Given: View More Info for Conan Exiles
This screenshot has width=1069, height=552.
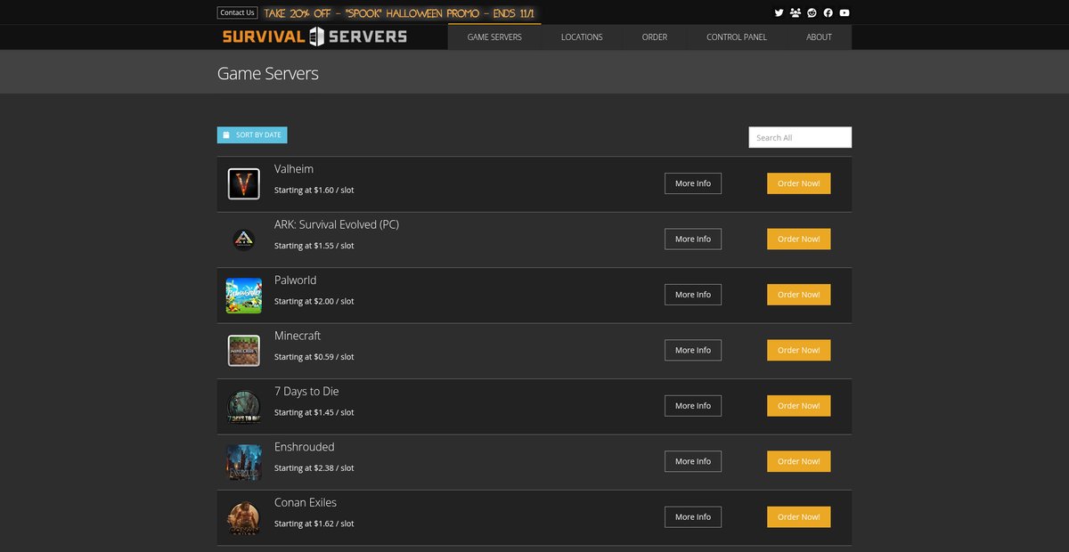Looking at the screenshot, I should (693, 516).
